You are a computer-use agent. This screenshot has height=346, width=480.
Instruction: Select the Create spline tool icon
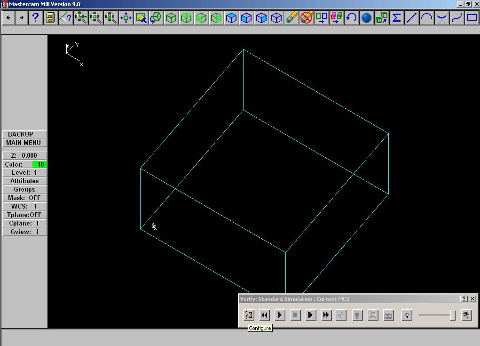point(456,18)
